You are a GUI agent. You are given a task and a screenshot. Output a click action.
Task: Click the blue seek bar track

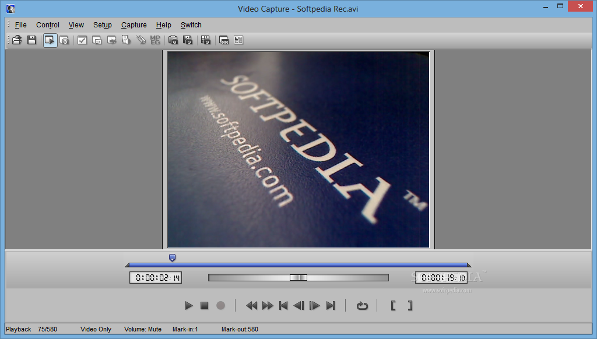pyautogui.click(x=298, y=265)
